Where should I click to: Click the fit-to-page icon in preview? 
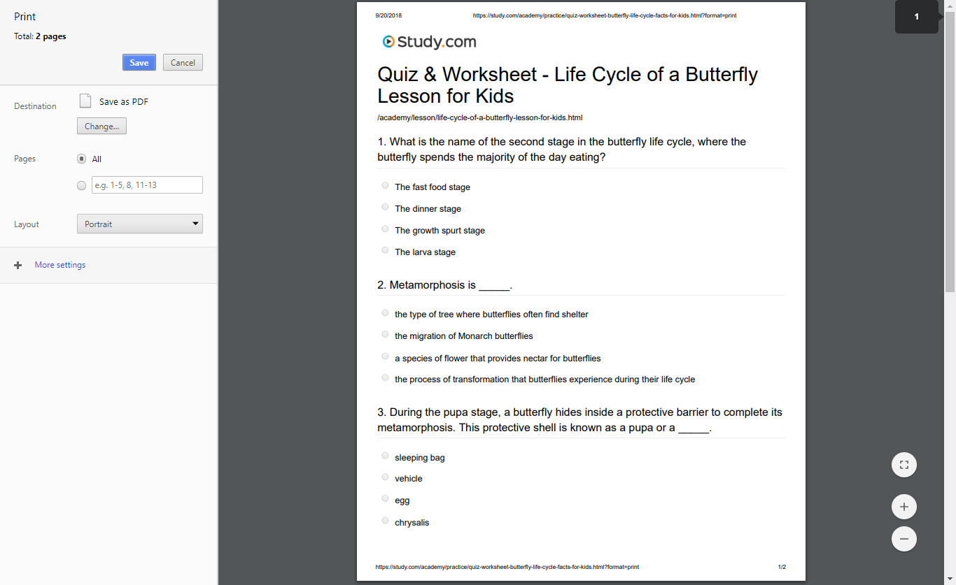904,464
